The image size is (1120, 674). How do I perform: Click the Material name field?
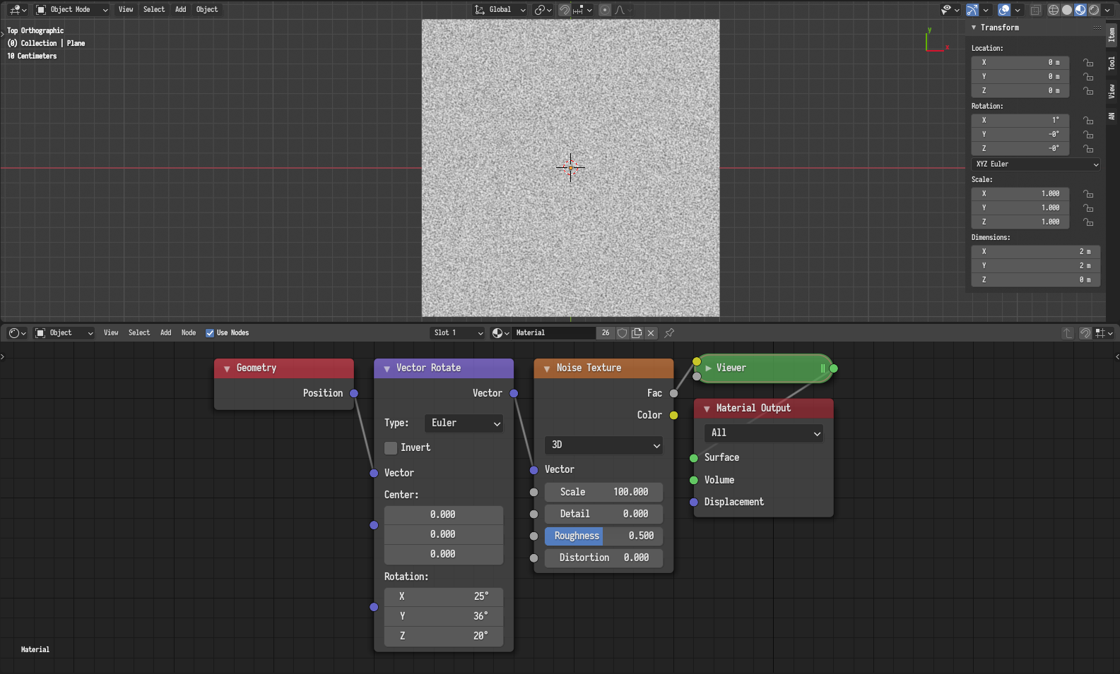554,333
